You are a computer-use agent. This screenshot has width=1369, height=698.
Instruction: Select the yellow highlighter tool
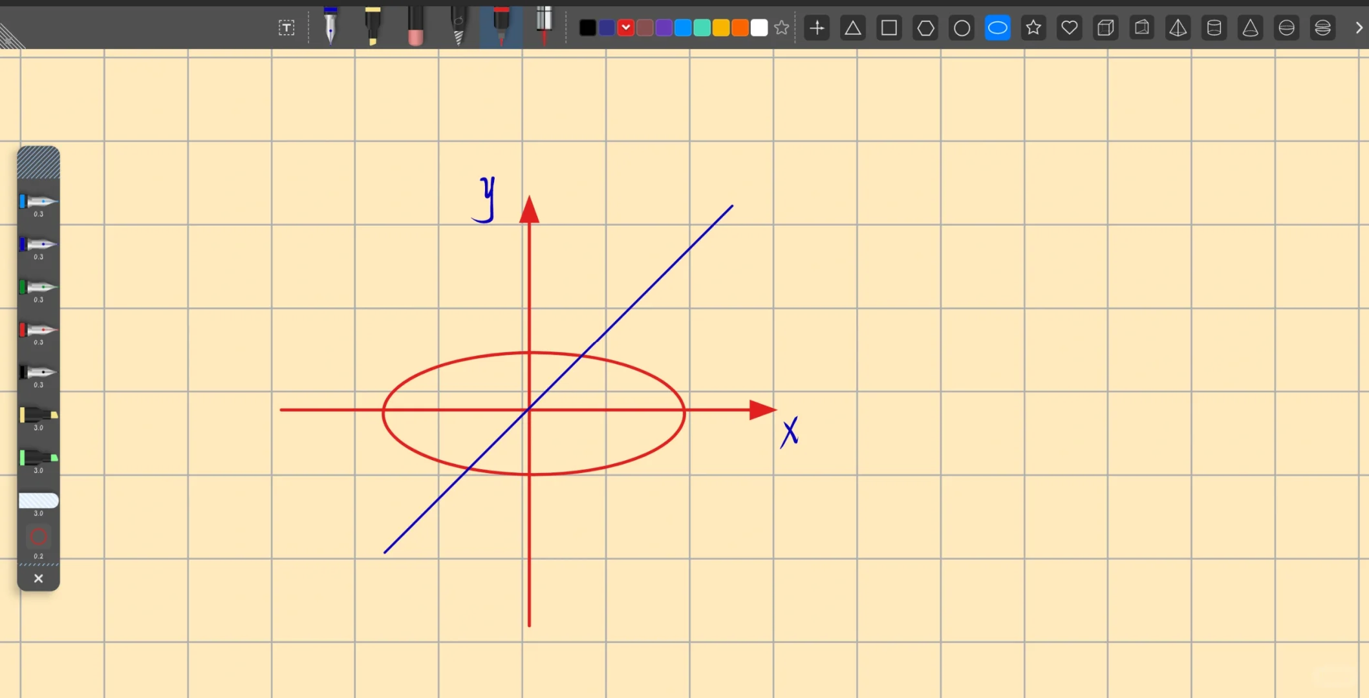pyautogui.click(x=372, y=26)
